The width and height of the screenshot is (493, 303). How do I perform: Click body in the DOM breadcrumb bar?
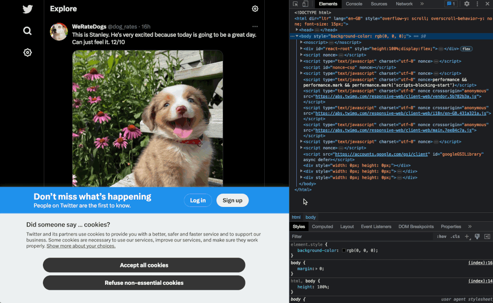pyautogui.click(x=311, y=217)
